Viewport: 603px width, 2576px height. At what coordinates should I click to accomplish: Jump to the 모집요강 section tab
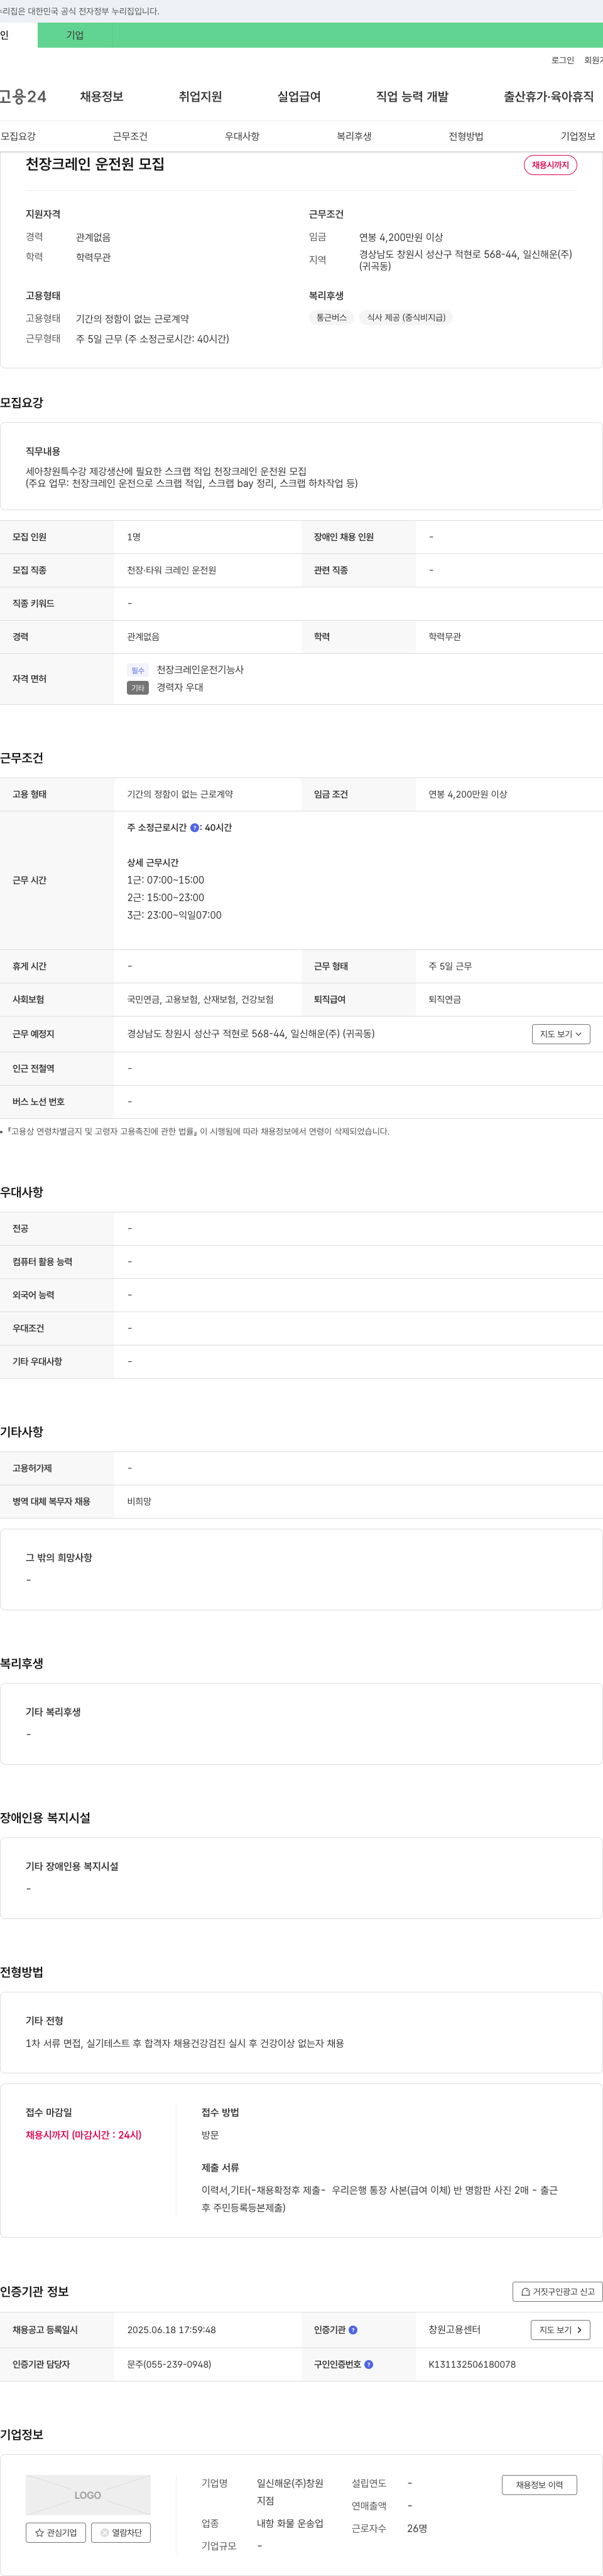coord(18,136)
